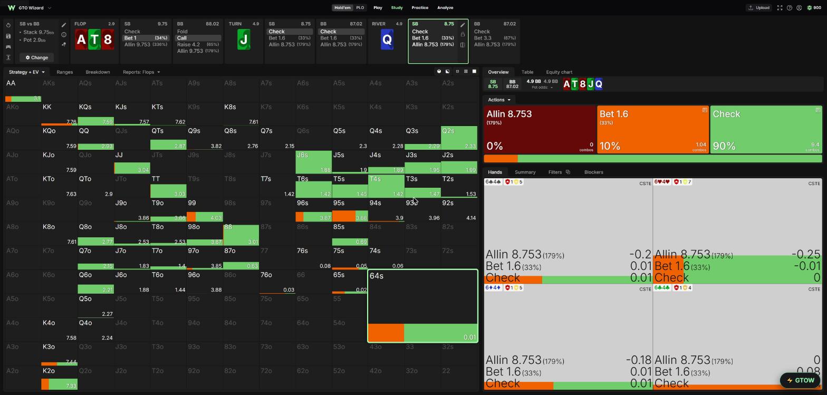Click the info circle icon beside Stack 9.75bb

tap(64, 35)
